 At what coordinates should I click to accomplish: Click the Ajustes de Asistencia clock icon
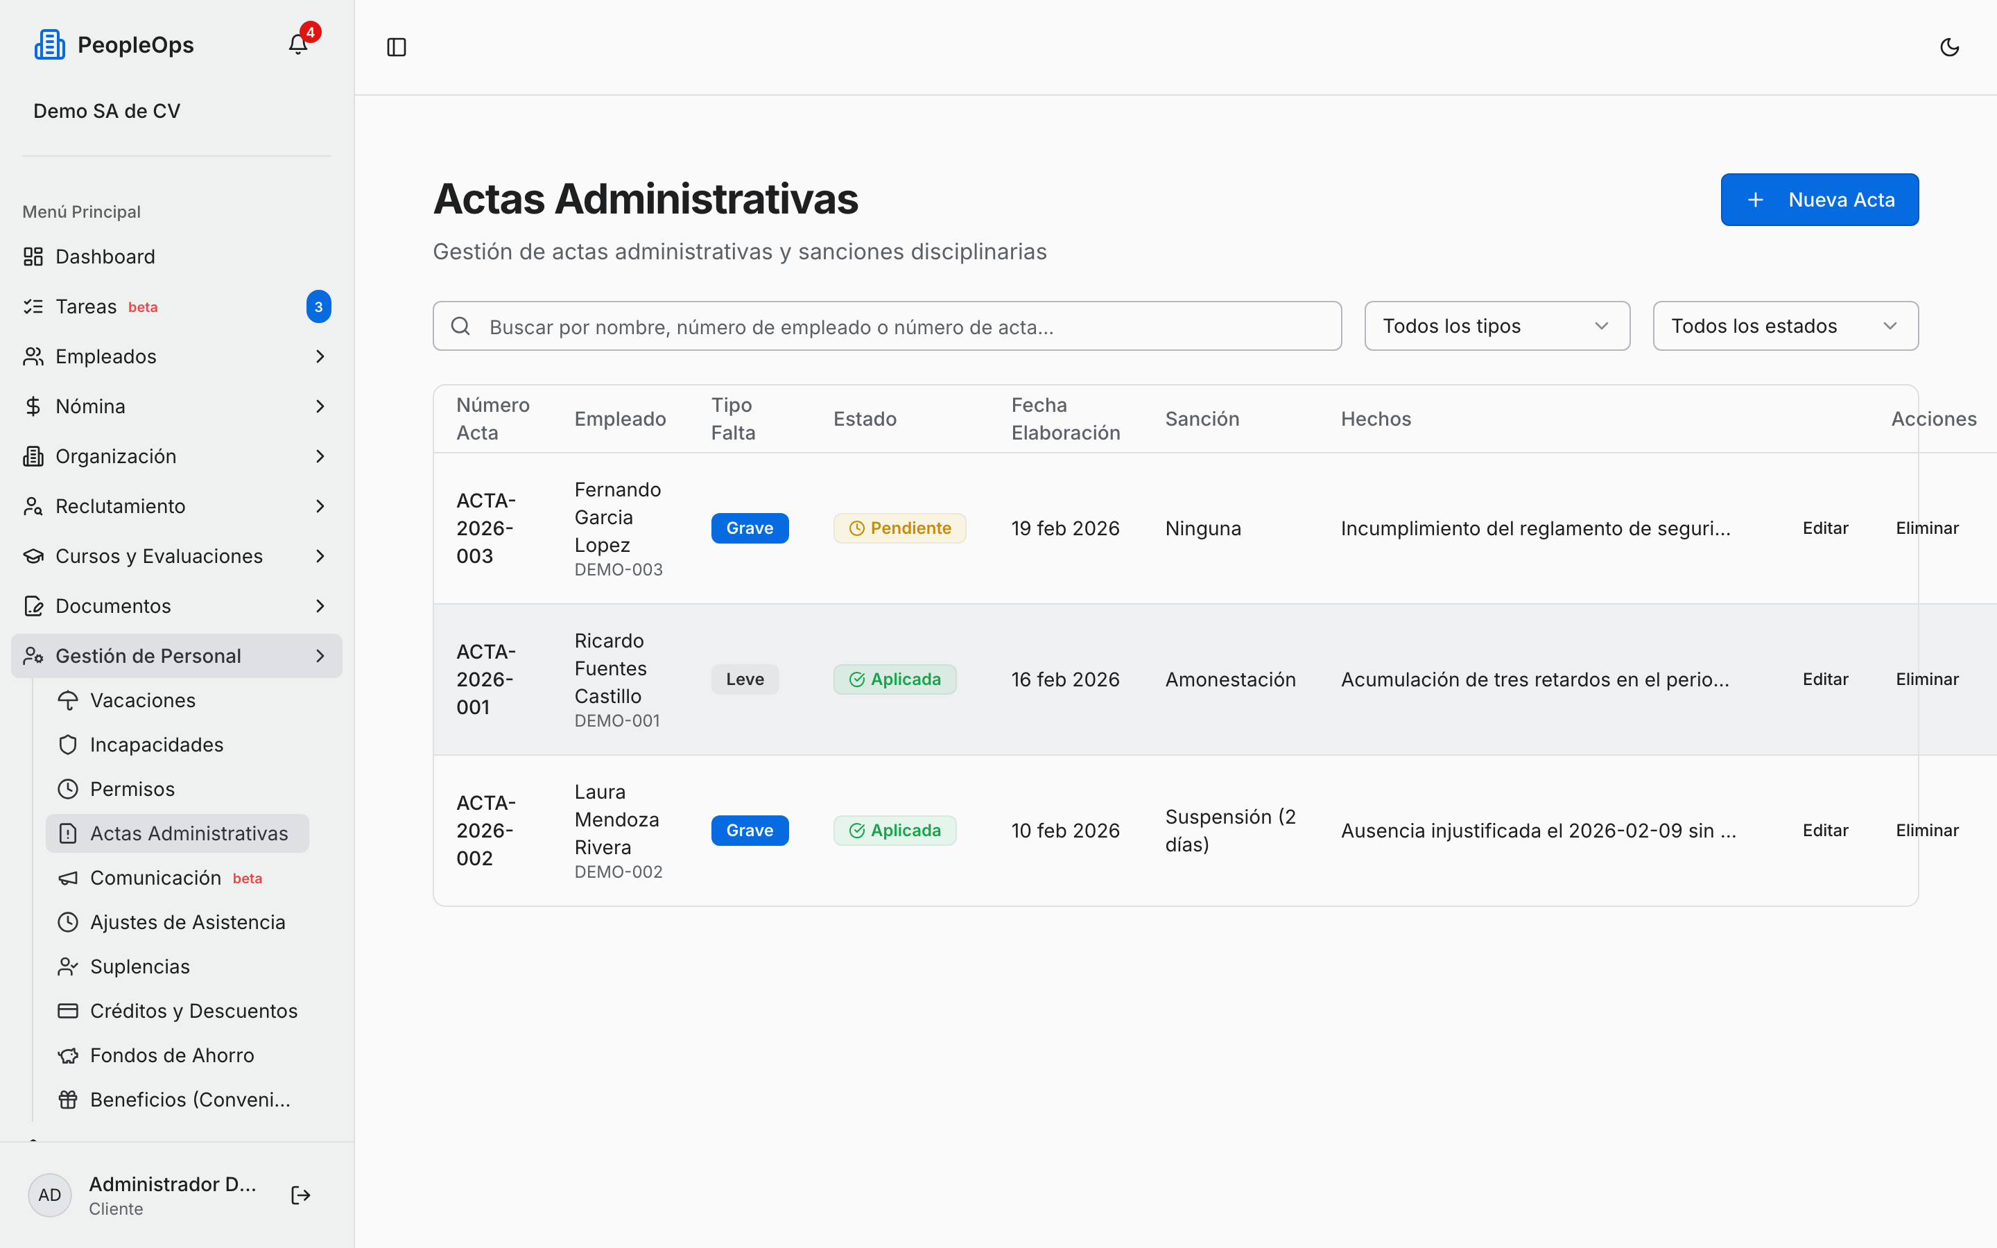click(68, 922)
